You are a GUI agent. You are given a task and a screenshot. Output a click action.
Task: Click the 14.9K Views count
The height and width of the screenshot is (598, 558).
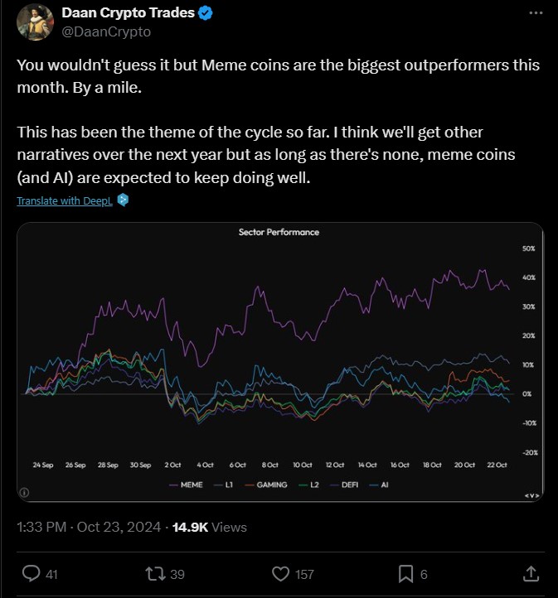[210, 527]
